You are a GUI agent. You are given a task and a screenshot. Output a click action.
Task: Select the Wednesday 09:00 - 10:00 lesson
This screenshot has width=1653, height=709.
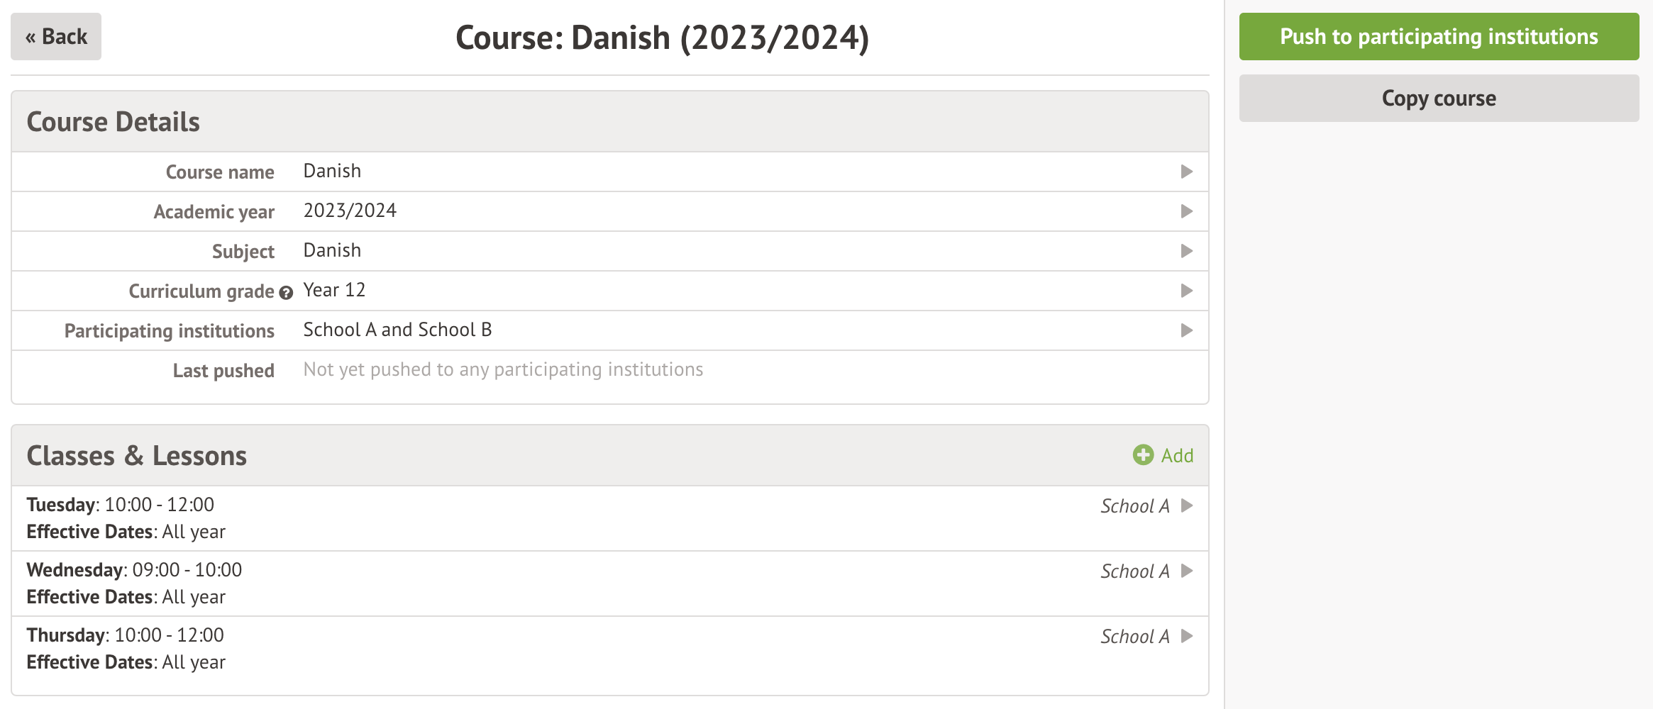(x=170, y=570)
